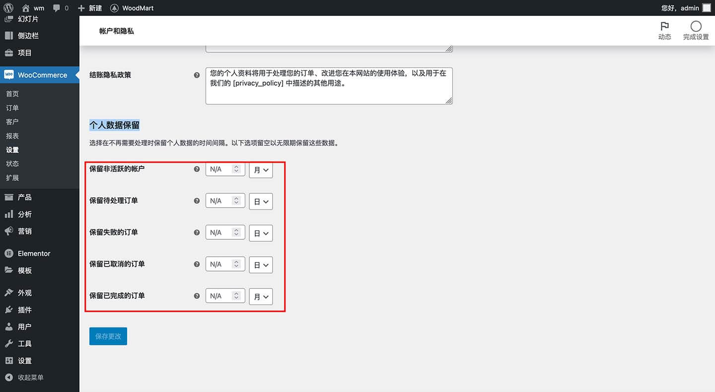Open unit dropdown for 保留非活跃的帐户
Screen dimensions: 715x392
pyautogui.click(x=261, y=170)
